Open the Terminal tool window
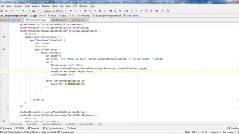The width and height of the screenshot is (239, 134). point(33,128)
